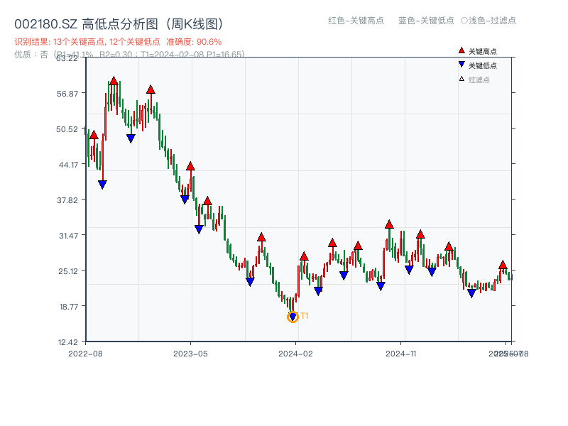Click the red key-high triangle near 44.17 before 2023-05
This screenshot has width=568, height=426.
coord(190,166)
